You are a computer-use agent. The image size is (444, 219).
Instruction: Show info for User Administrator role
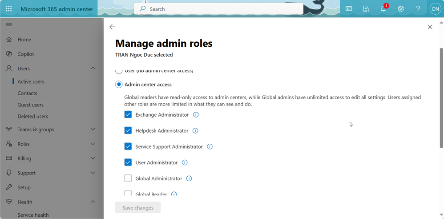[x=185, y=162]
